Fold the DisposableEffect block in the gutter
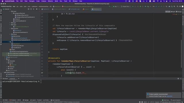The height and width of the screenshot is (103, 184). (48, 34)
